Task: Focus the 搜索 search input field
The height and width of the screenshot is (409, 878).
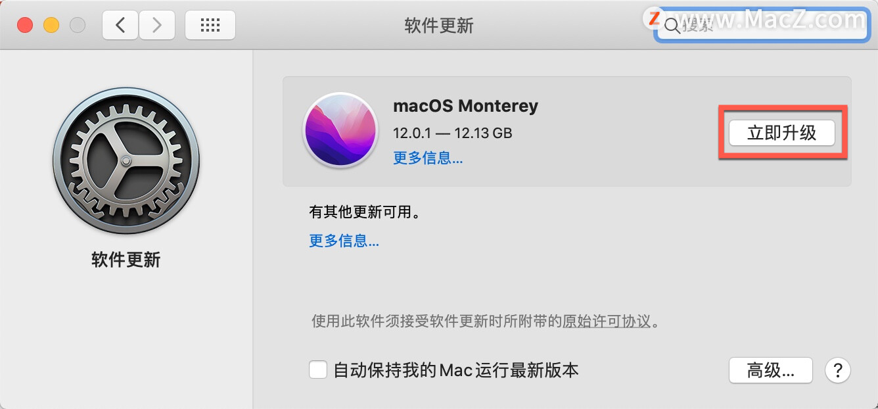Action: (762, 26)
